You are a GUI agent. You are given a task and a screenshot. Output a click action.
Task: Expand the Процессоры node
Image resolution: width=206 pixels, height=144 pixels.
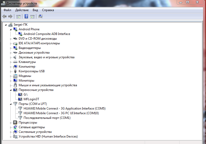[x=11, y=123]
